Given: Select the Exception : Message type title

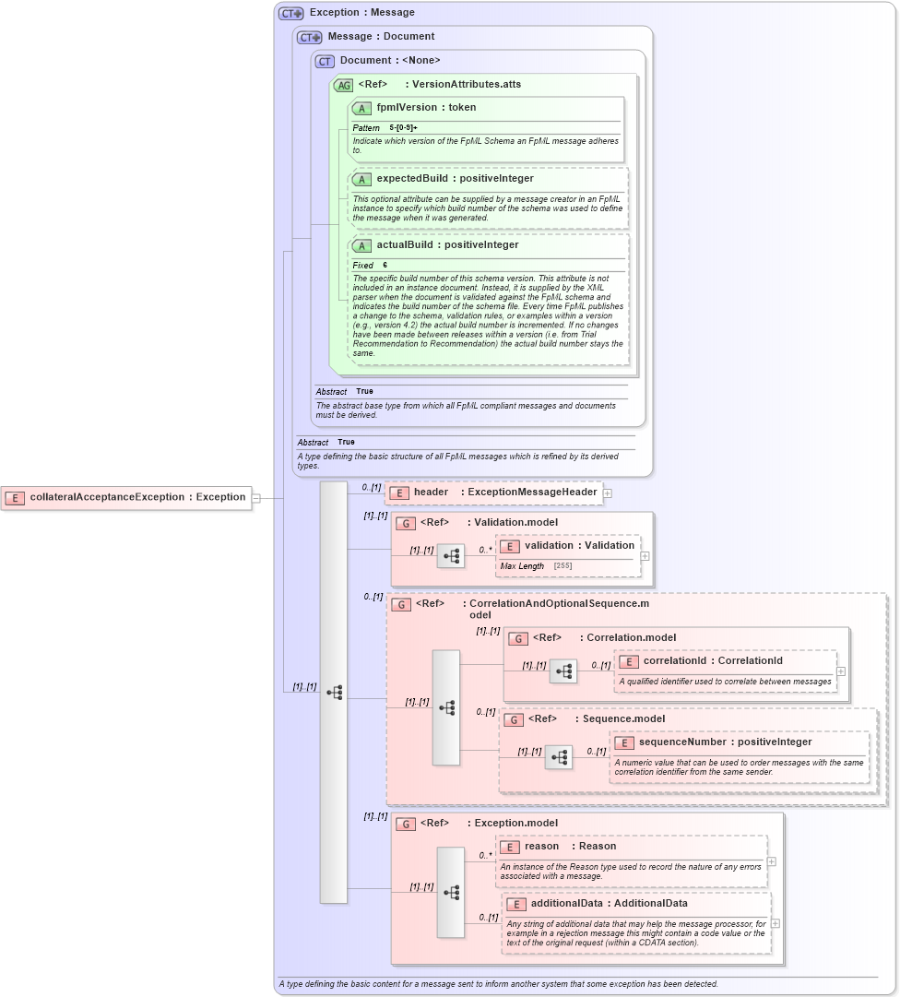Looking at the screenshot, I should 362,12.
